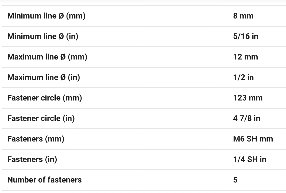Select the "M6 SH mm" value
The height and width of the screenshot is (193, 286).
253,139
